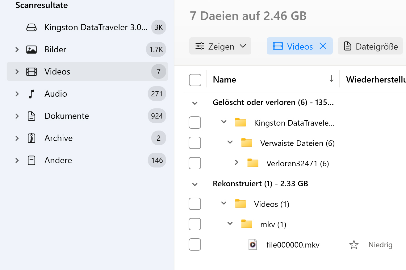406x270 pixels.
Task: Select Andere in Scanresultate list
Action: point(87,160)
